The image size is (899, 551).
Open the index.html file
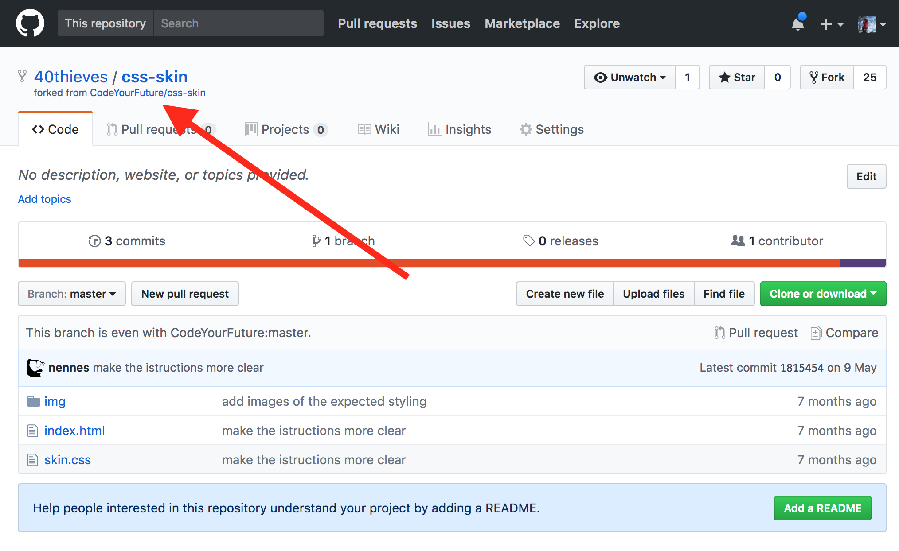pyautogui.click(x=74, y=431)
